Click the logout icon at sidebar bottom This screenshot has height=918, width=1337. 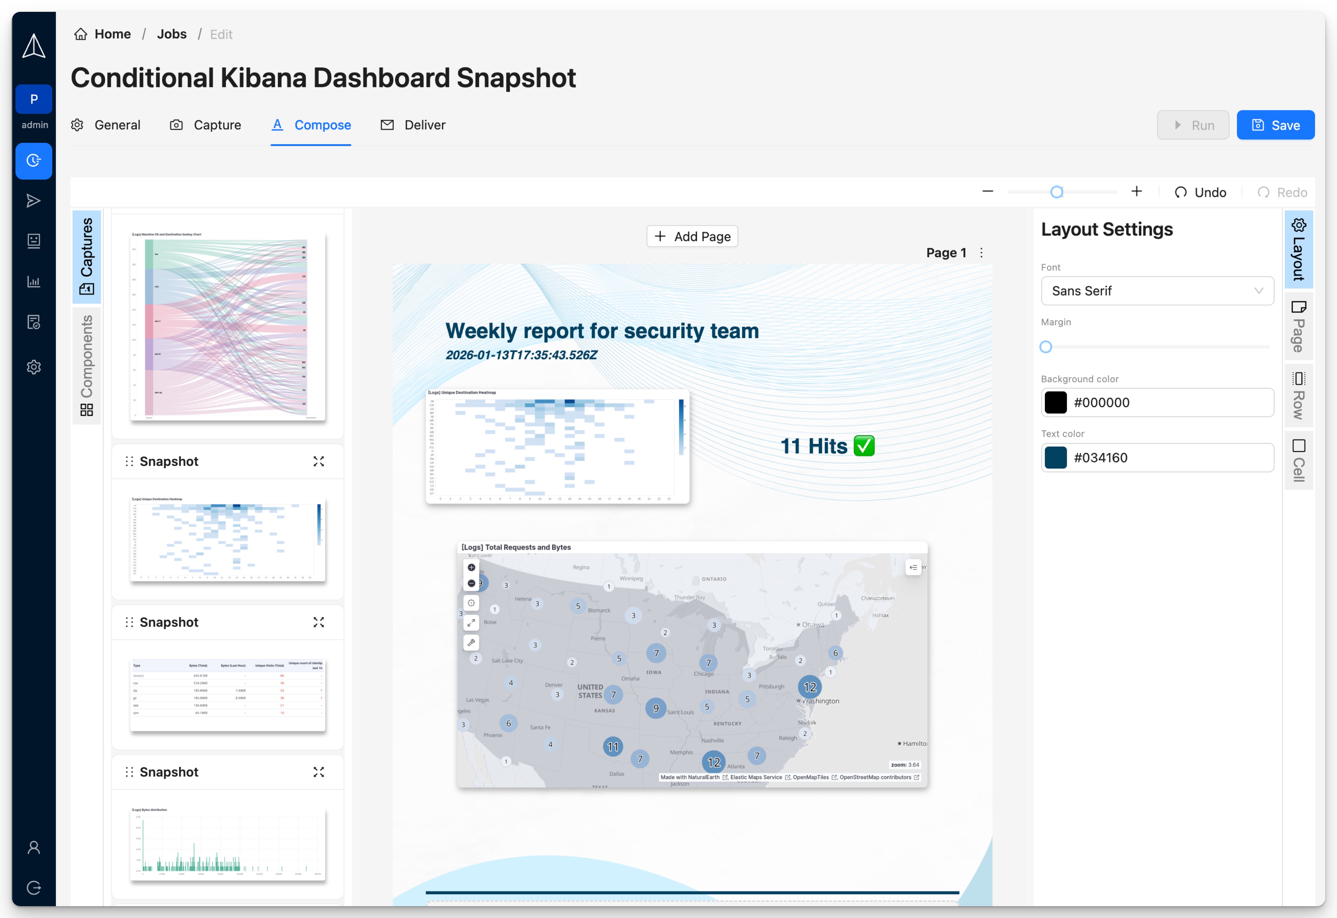coord(33,887)
